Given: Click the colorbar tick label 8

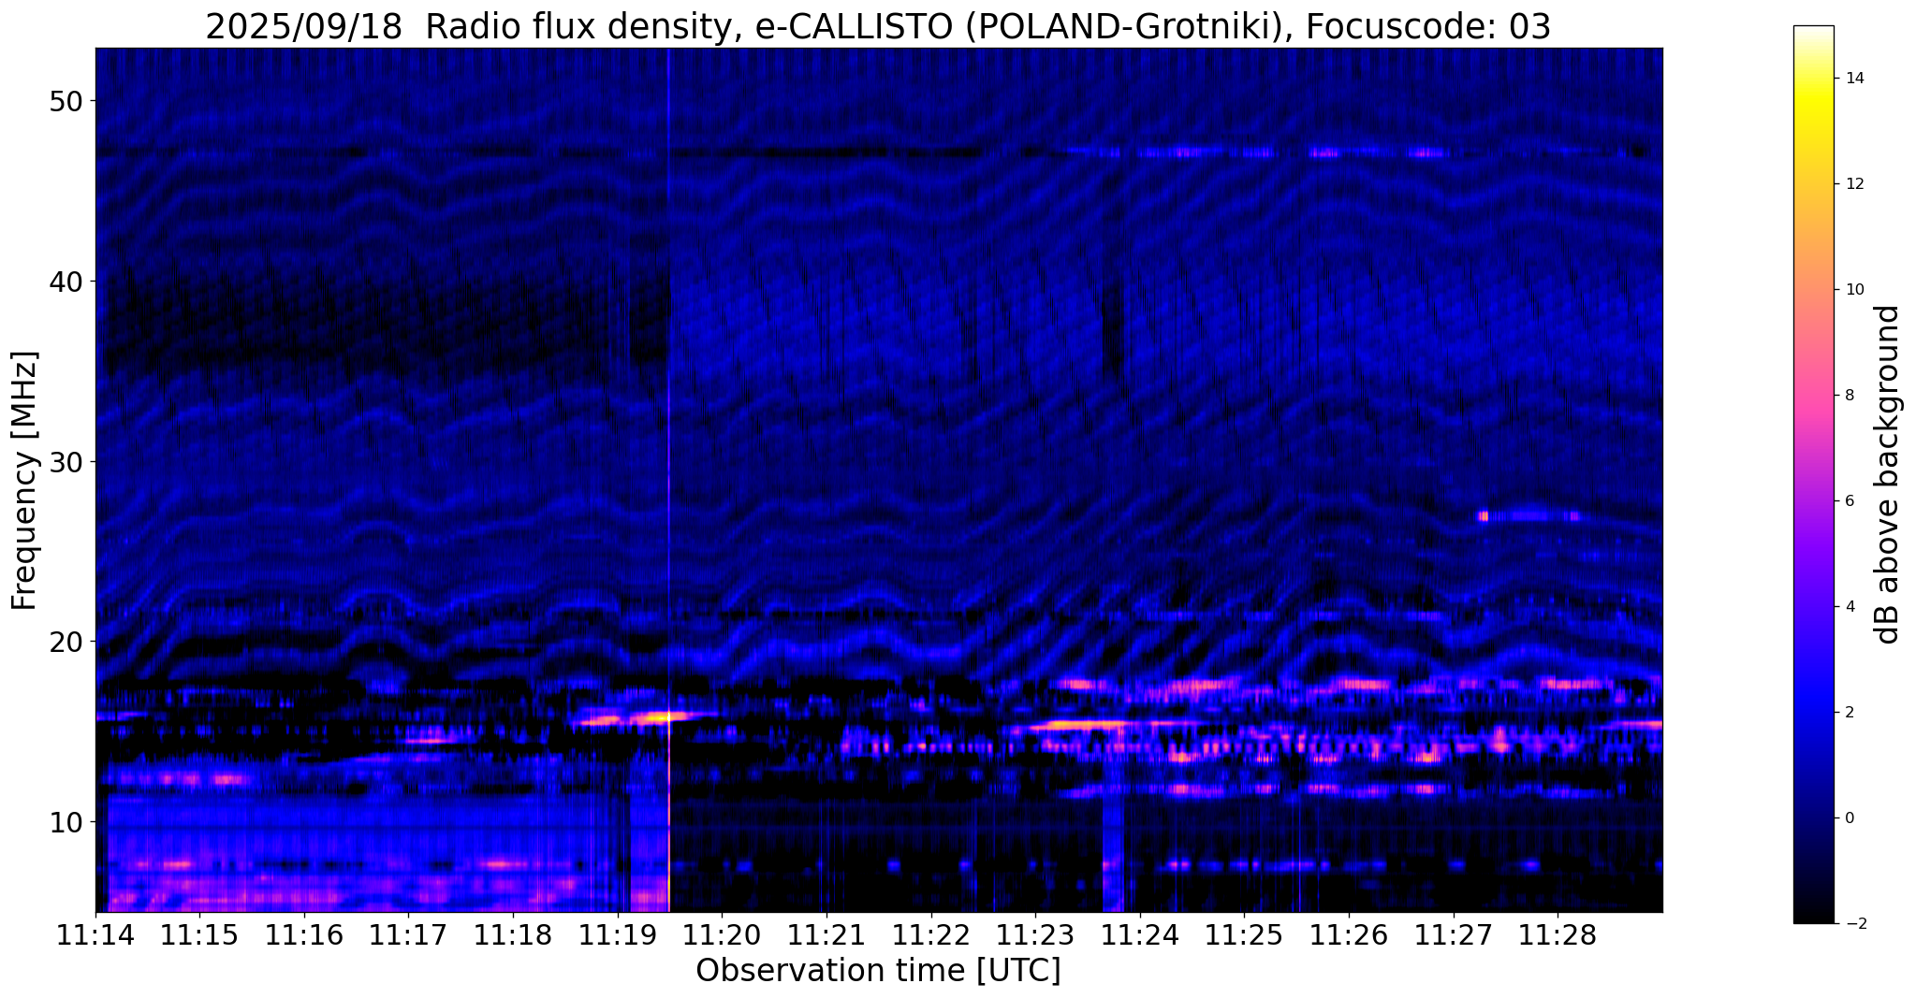Looking at the screenshot, I should click(1850, 395).
